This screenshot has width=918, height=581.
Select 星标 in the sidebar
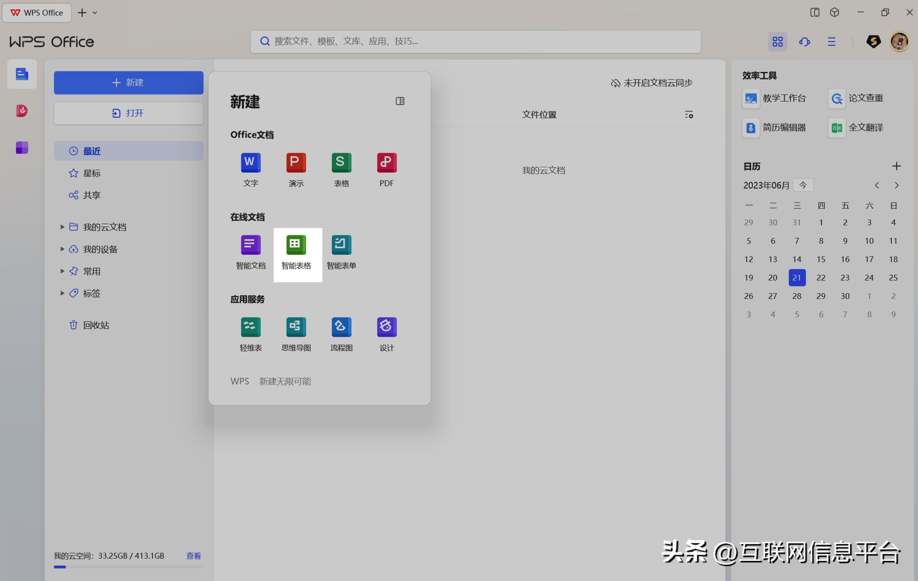tap(92, 173)
